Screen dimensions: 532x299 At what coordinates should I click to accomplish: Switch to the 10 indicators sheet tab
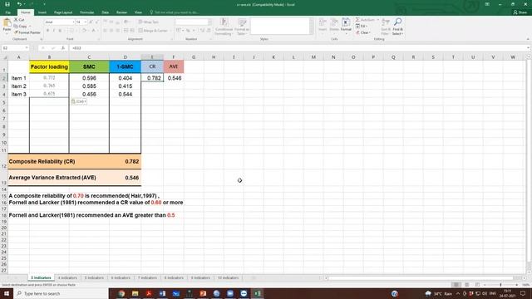[x=228, y=277]
